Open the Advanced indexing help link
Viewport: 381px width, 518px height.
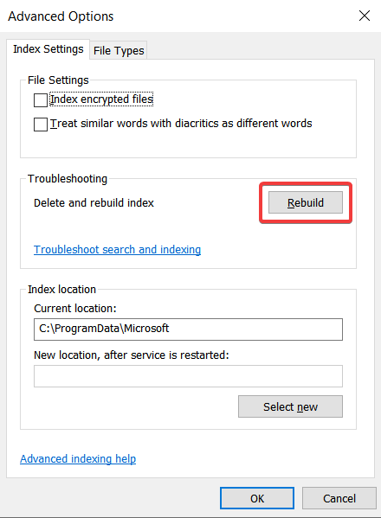[x=78, y=459]
